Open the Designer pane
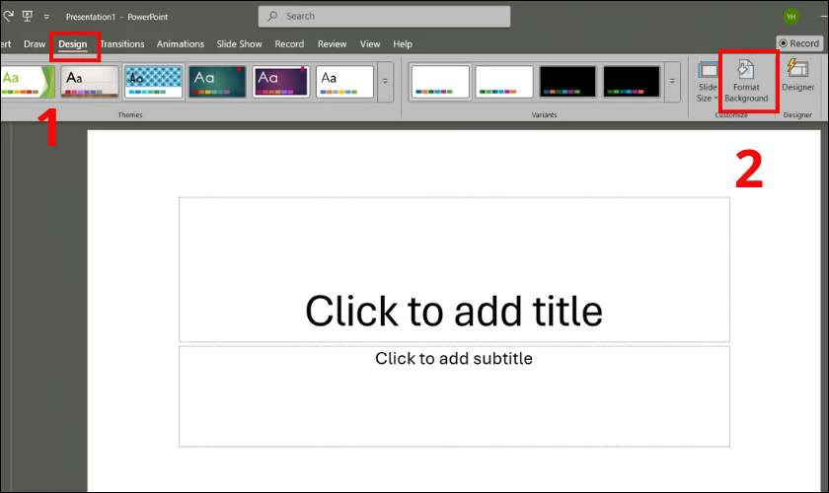Viewport: 829px width, 493px height. (797, 76)
